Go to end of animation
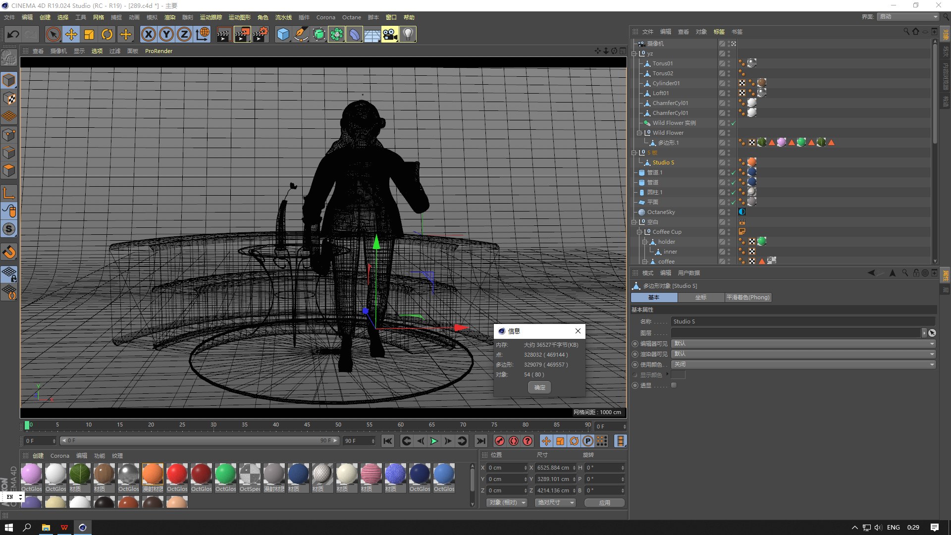This screenshot has width=951, height=535. click(x=480, y=441)
